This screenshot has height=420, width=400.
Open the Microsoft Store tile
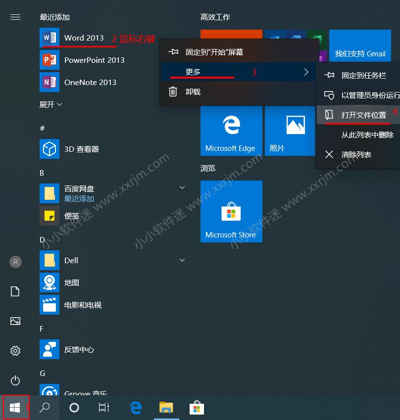click(231, 212)
